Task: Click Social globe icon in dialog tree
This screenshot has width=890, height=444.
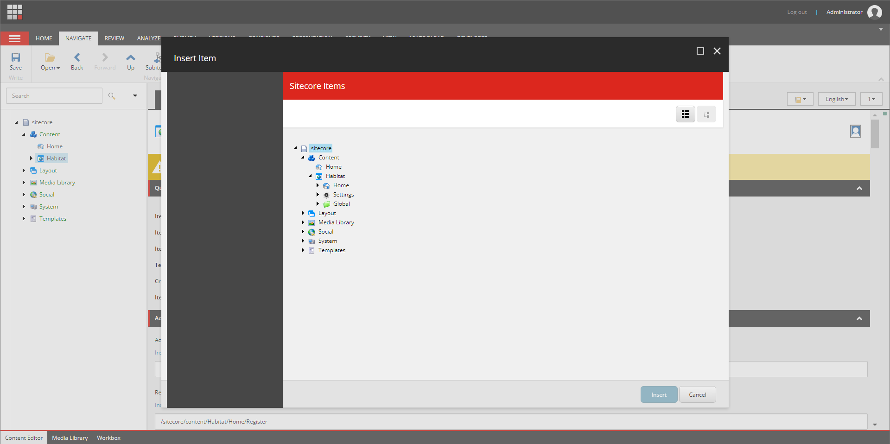Action: [311, 232]
